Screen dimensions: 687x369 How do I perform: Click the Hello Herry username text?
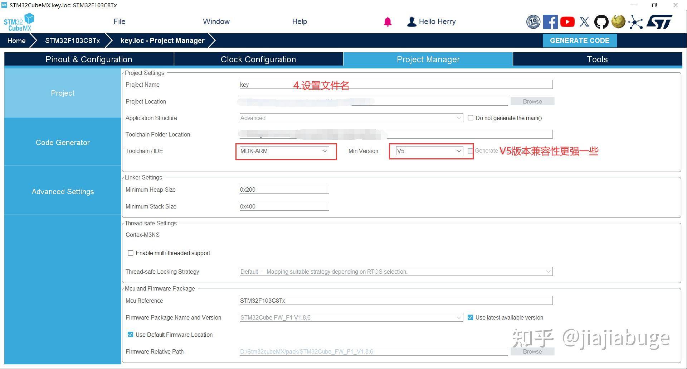coord(437,21)
